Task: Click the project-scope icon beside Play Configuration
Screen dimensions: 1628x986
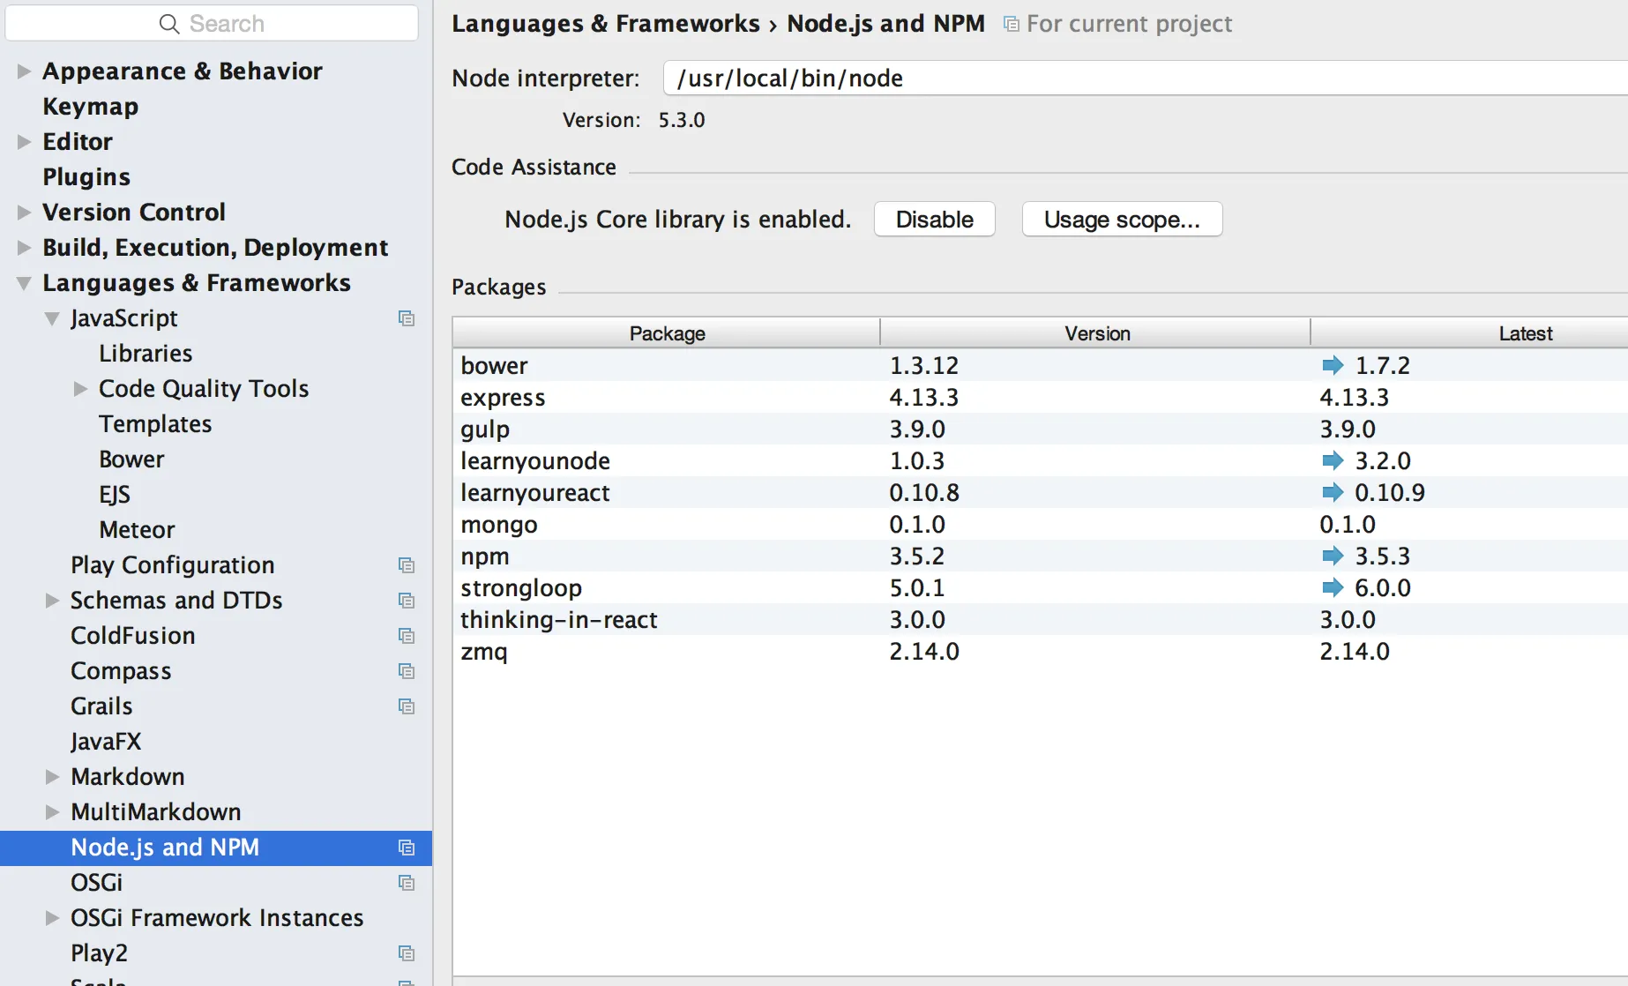Action: click(x=407, y=565)
